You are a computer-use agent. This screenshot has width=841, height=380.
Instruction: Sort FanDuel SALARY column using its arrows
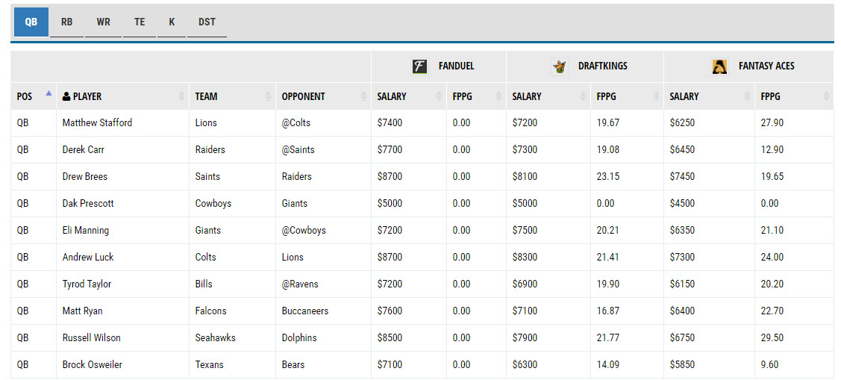tap(440, 96)
